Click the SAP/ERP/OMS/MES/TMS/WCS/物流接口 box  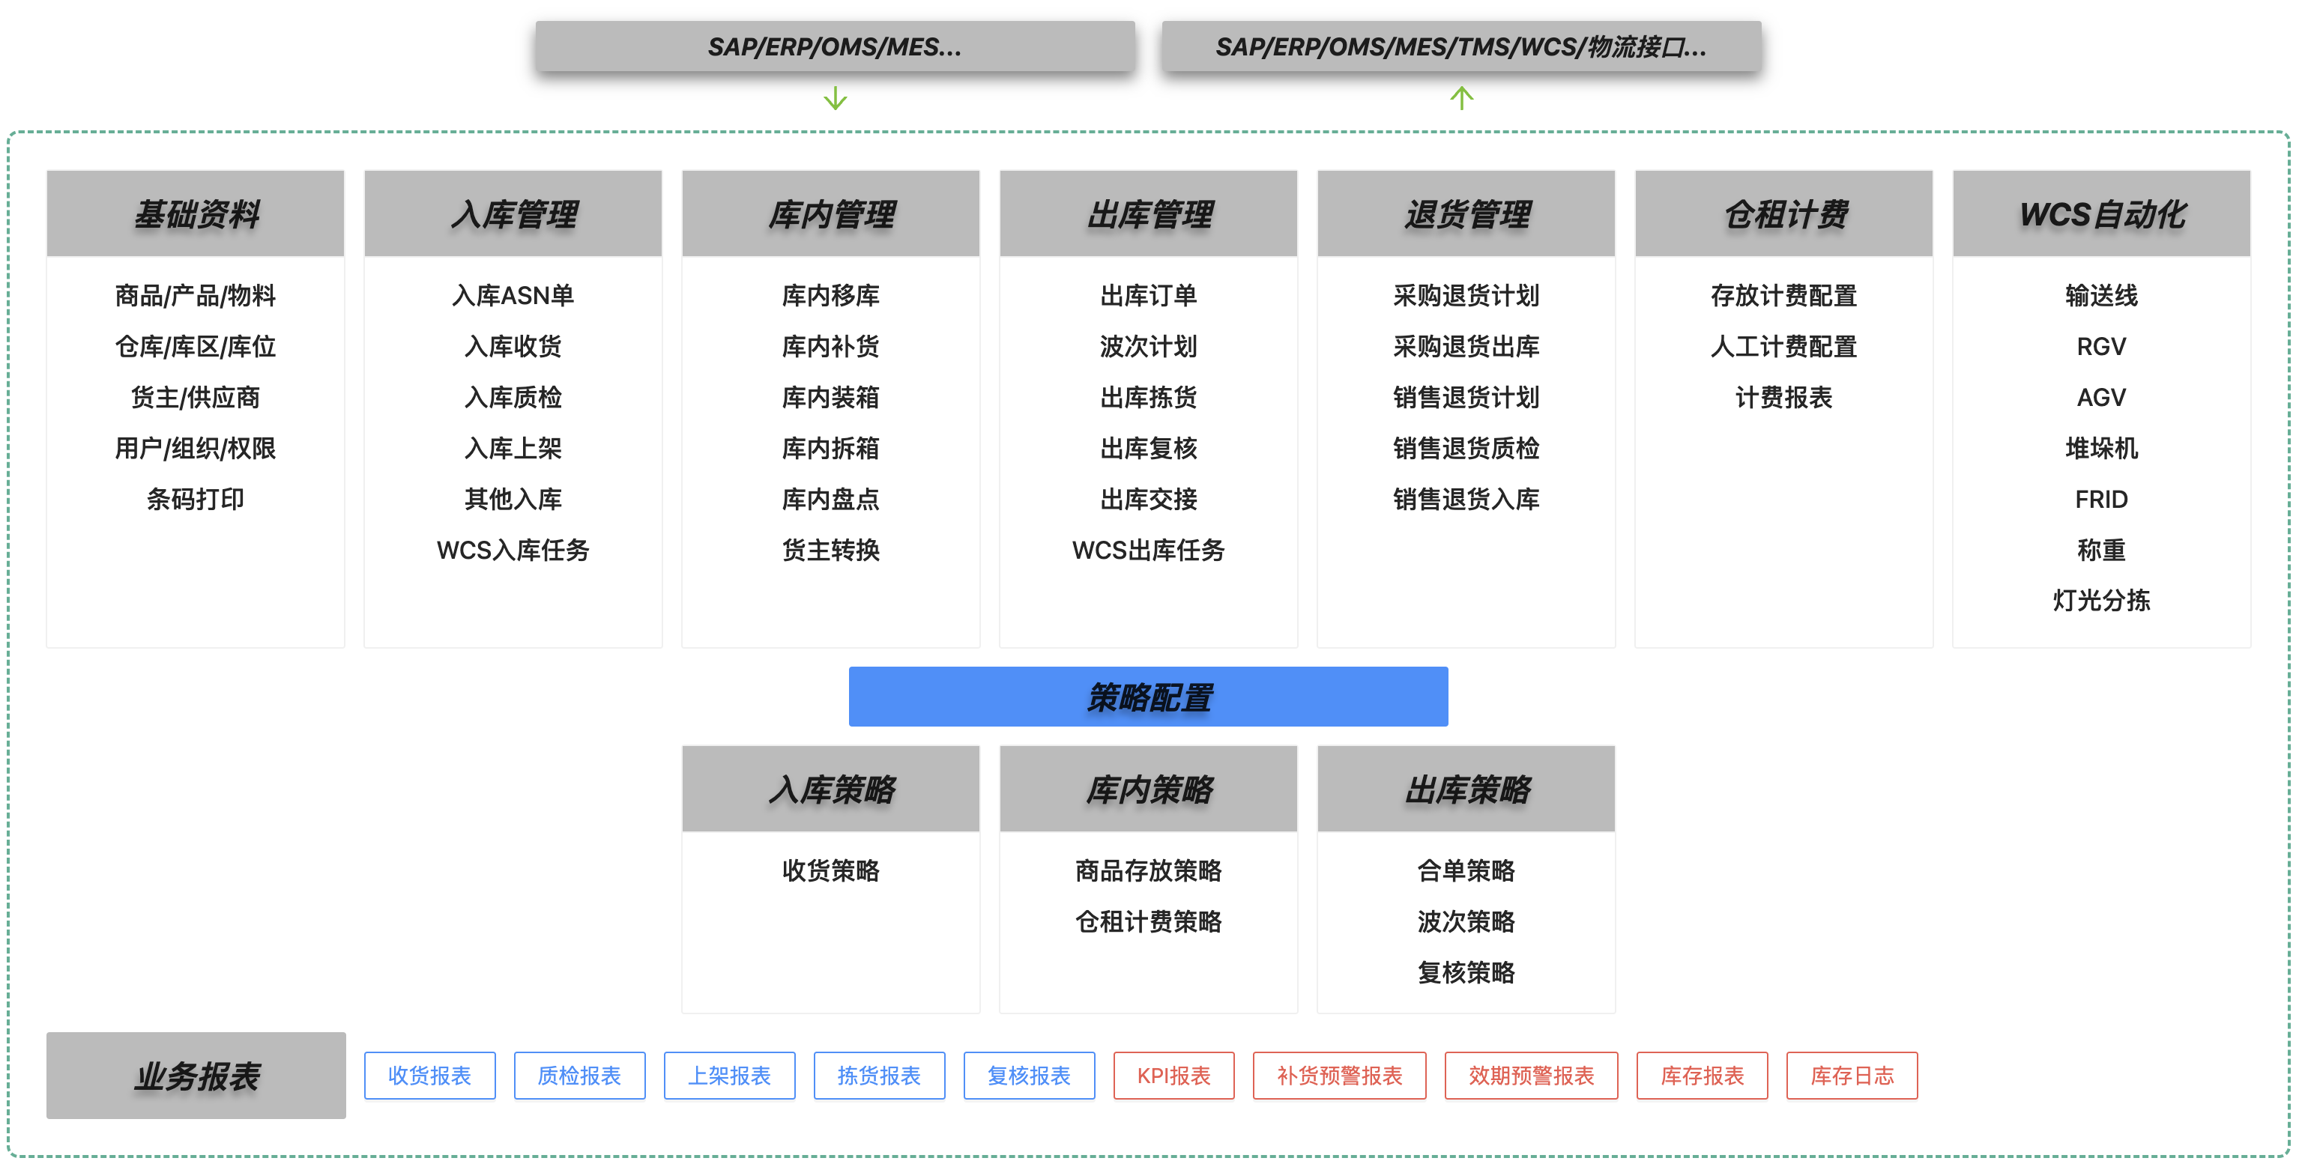click(1461, 46)
